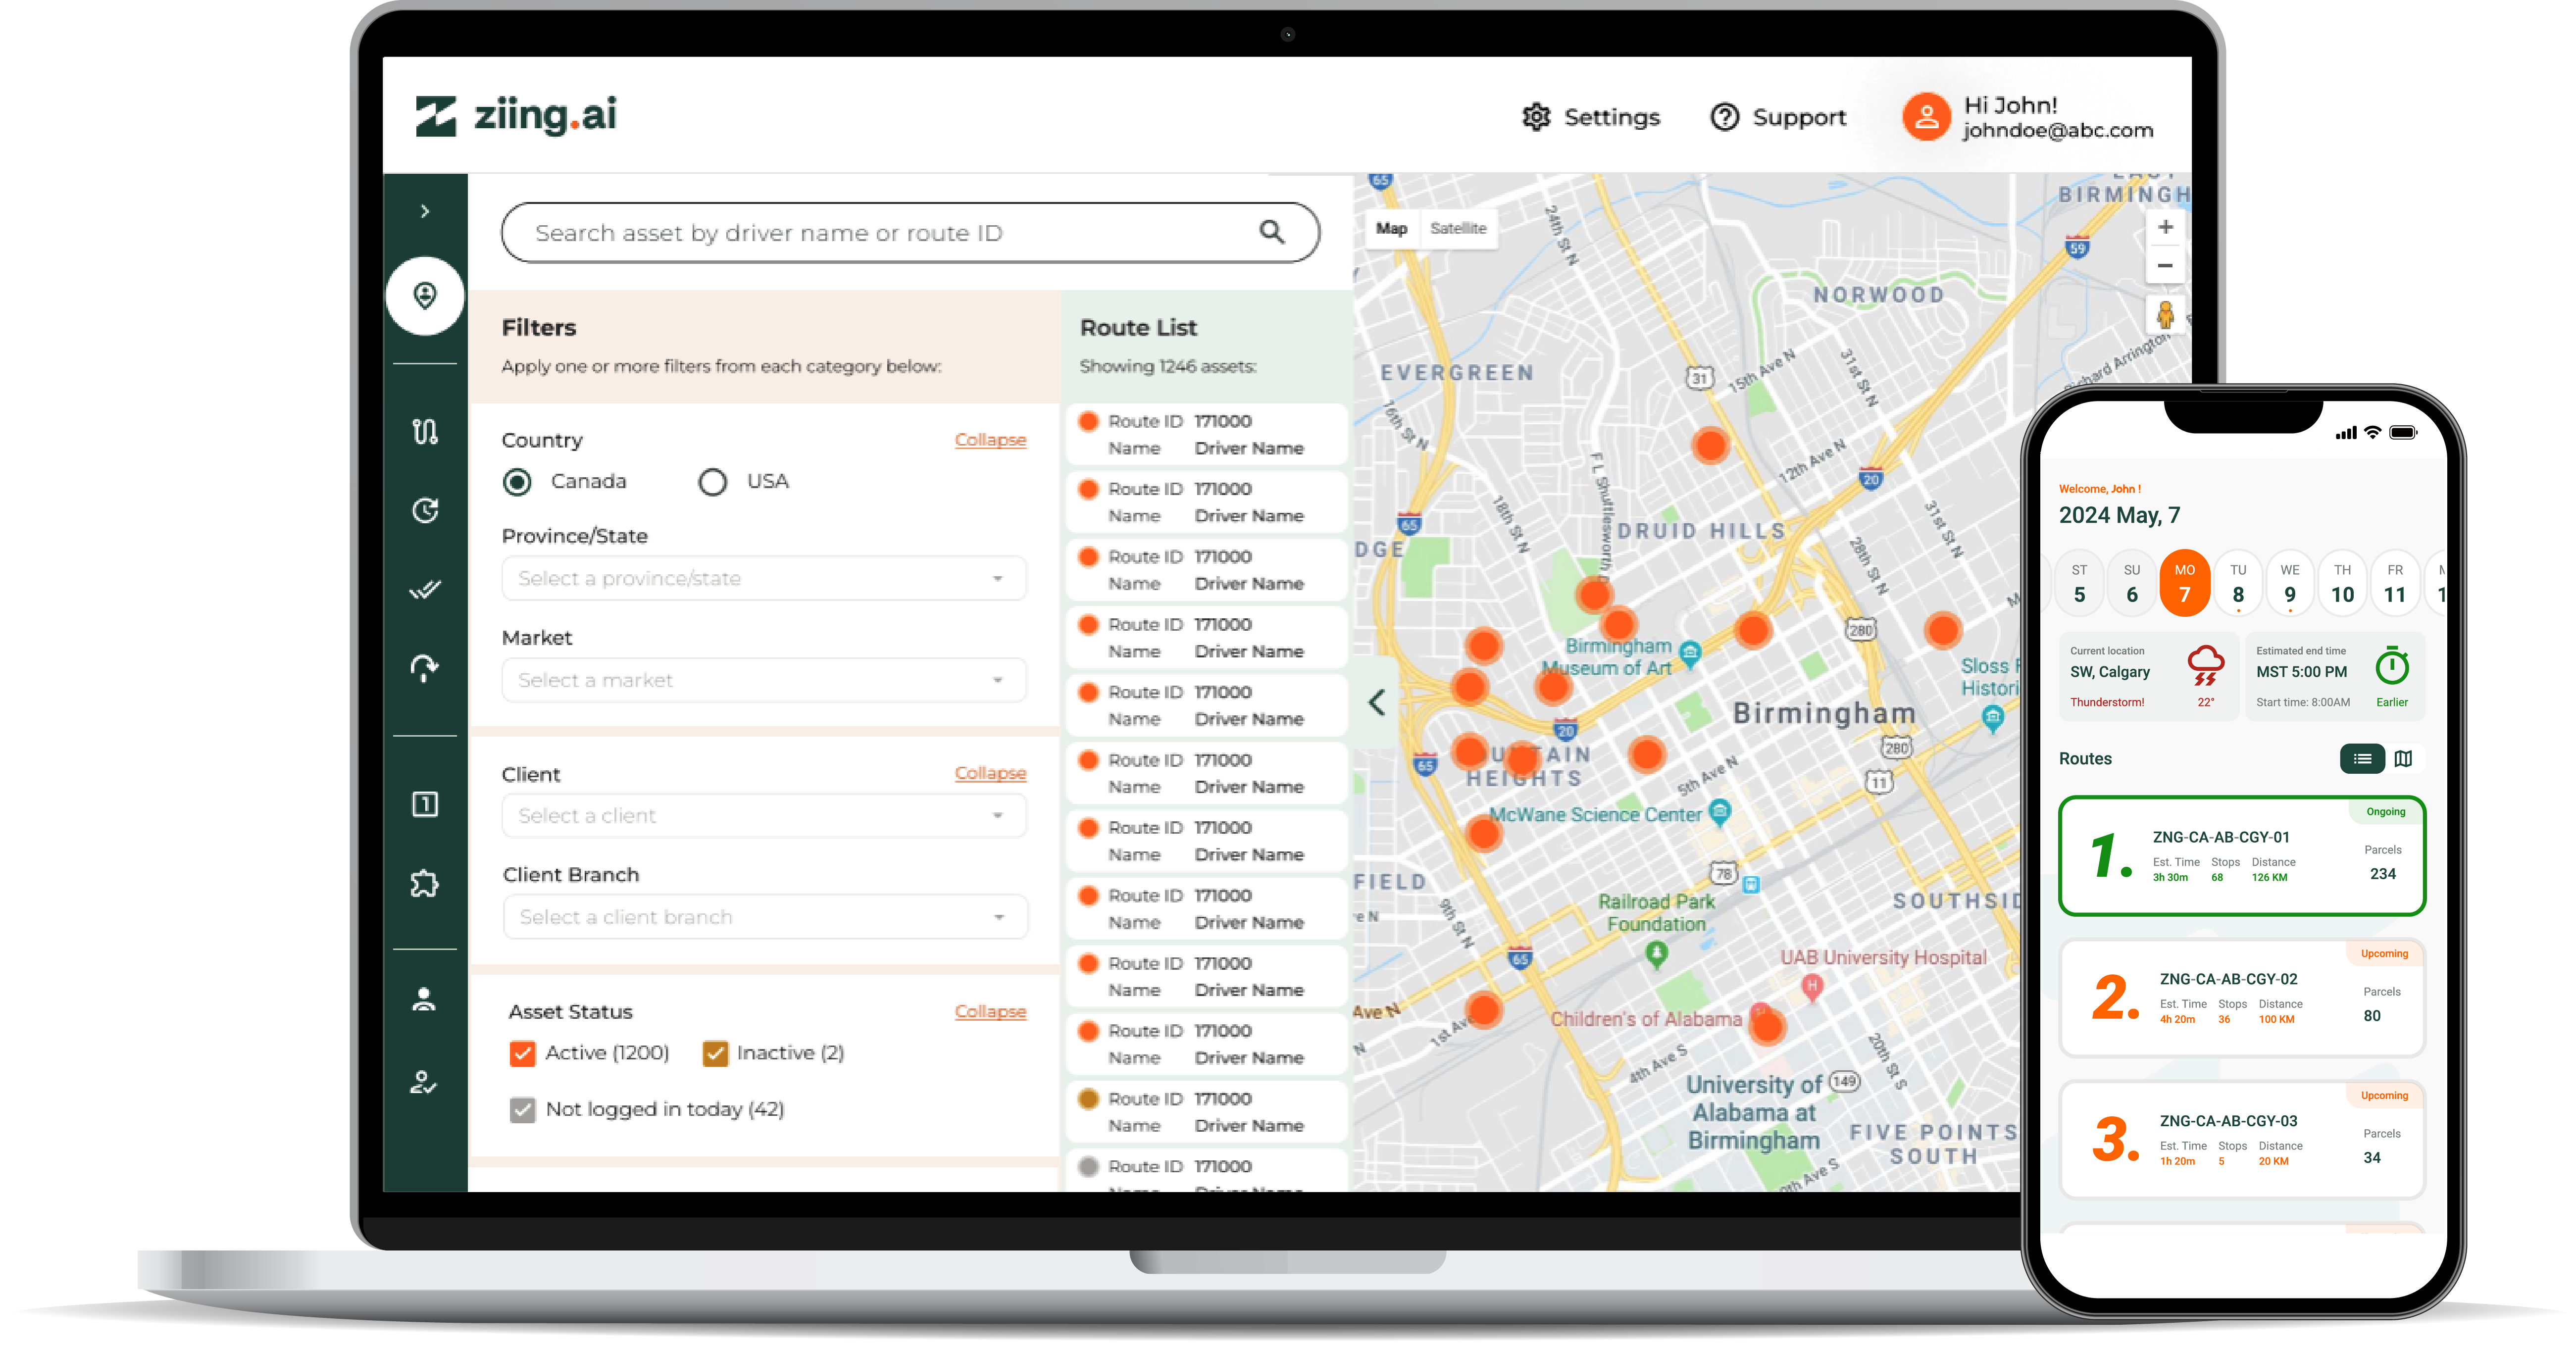
Task: Select ST 5 on phone calendar
Action: pyautogui.click(x=2079, y=583)
